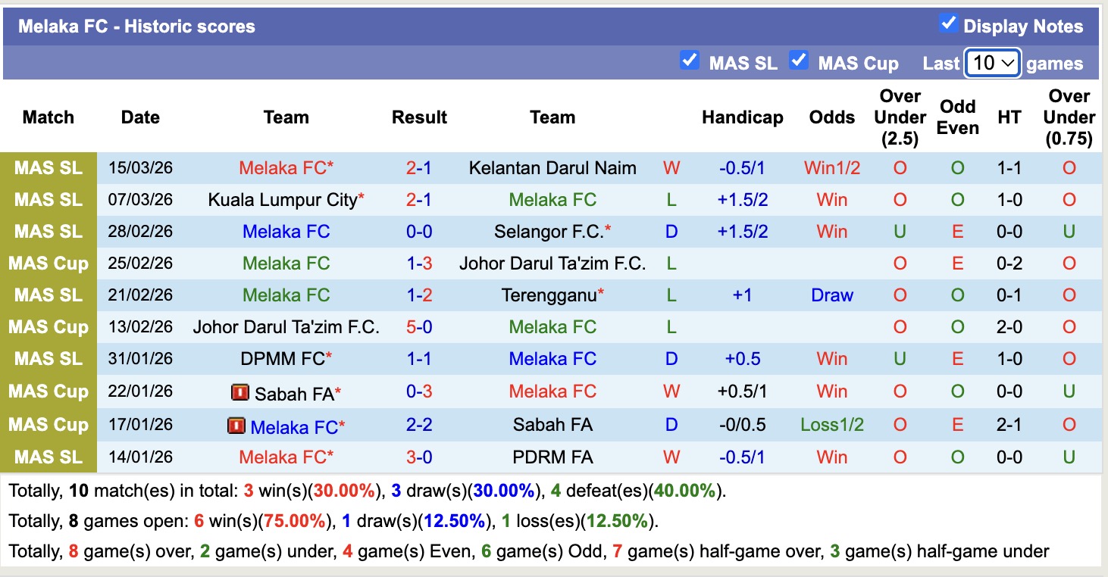Click the DPMM FC team name

point(283,359)
